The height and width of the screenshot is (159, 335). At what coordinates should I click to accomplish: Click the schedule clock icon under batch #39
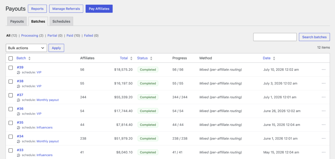(18, 73)
